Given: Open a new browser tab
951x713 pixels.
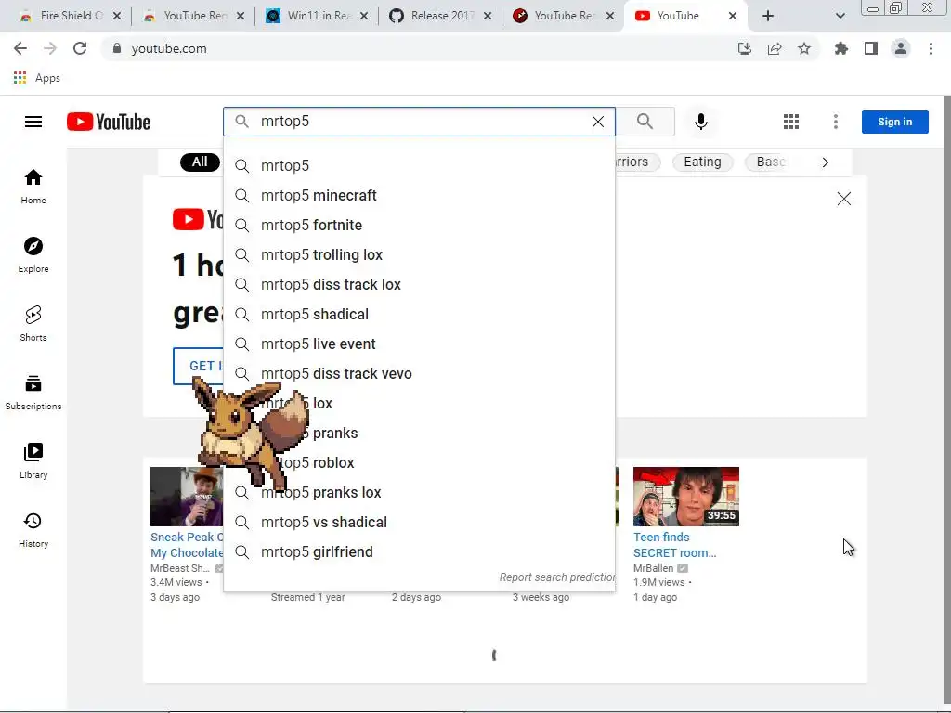Looking at the screenshot, I should coord(768,16).
